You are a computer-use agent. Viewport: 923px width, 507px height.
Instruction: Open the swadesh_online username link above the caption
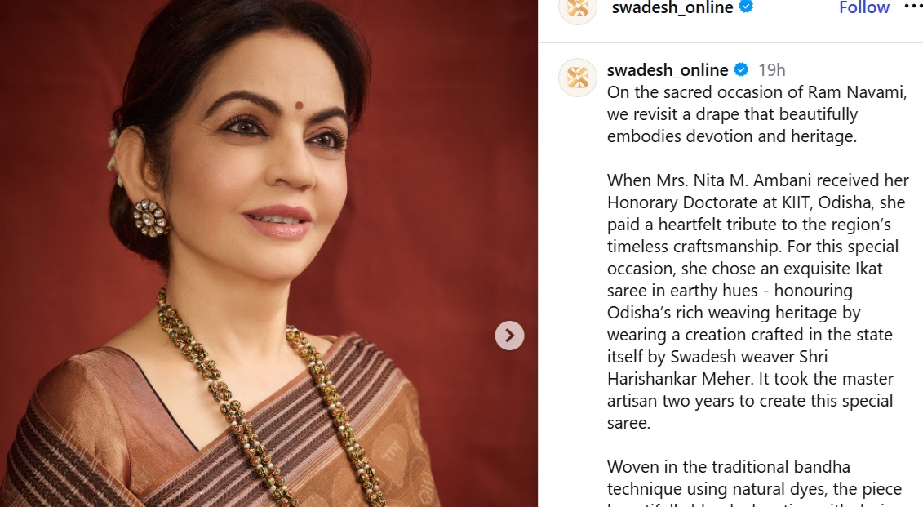click(x=668, y=70)
